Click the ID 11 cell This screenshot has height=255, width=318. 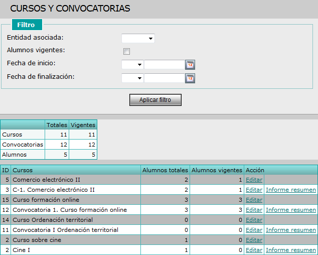coord(6,230)
